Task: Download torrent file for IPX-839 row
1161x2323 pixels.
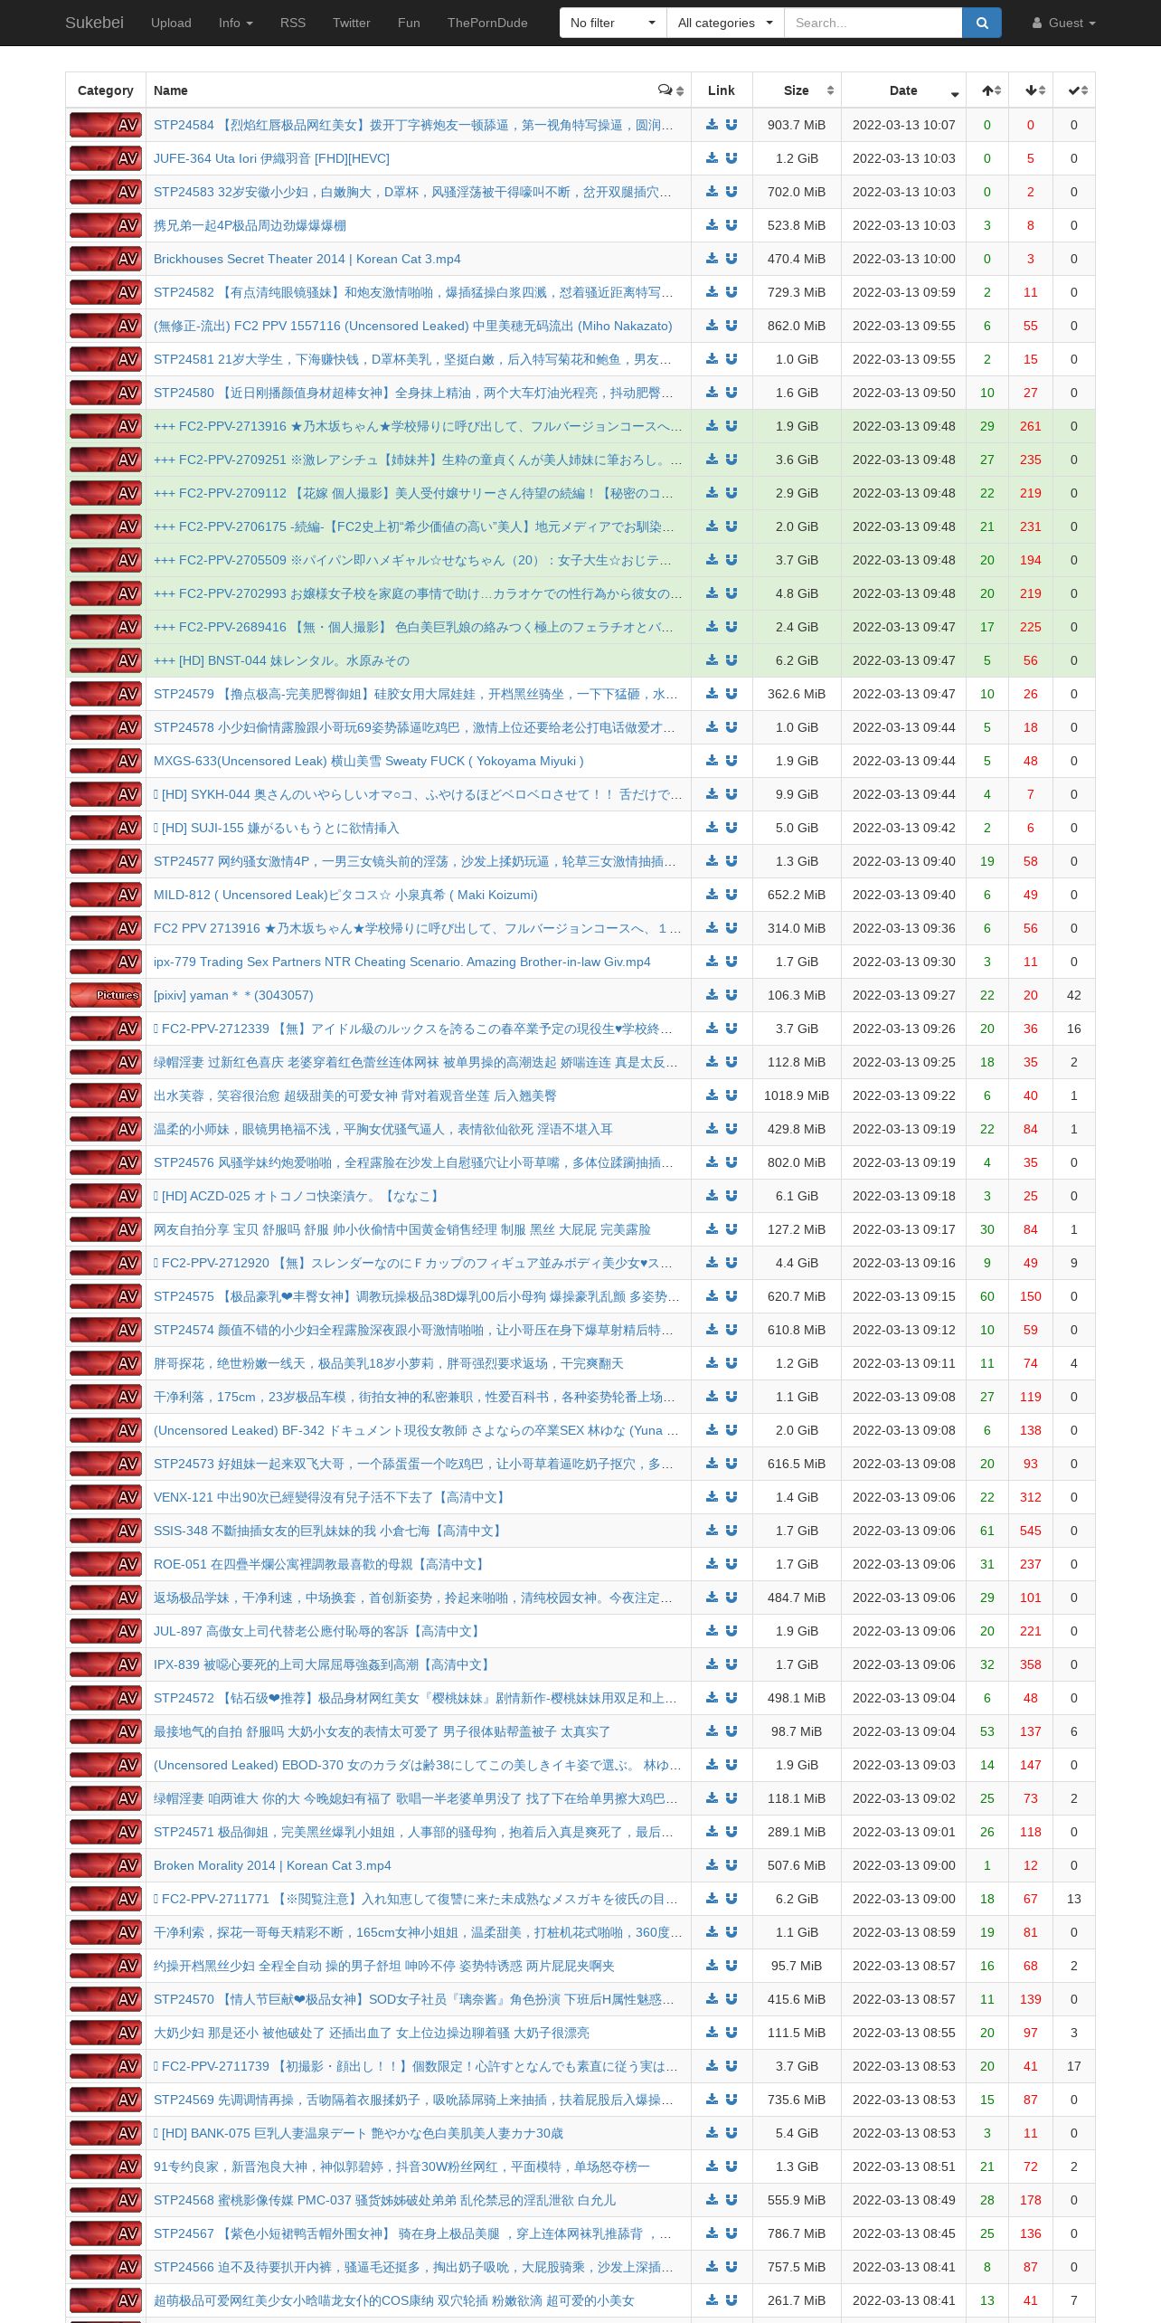Action: [712, 1664]
